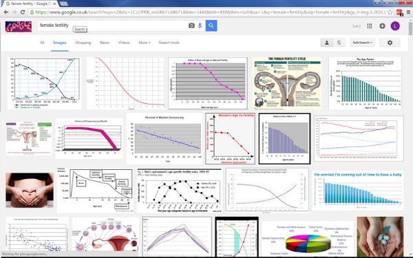Open the Effect of Maternal Age magenta chart
Screen dimensions: 413x258
208,83
